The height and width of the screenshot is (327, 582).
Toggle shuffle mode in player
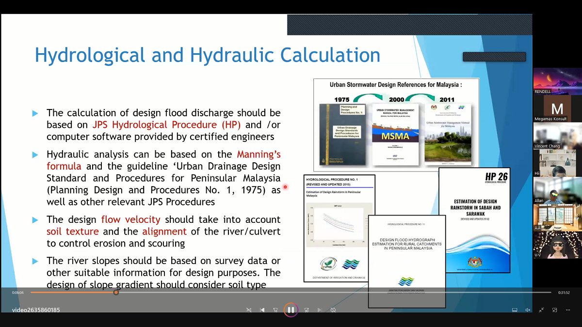249,310
